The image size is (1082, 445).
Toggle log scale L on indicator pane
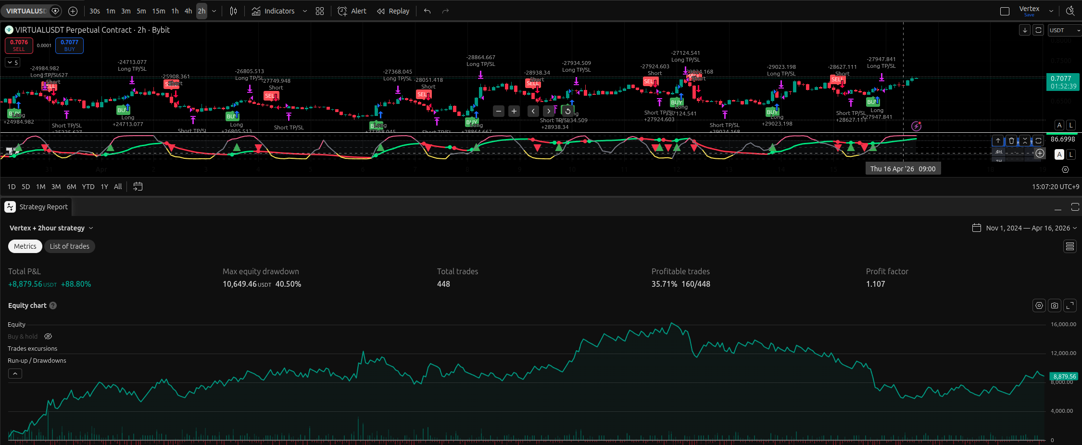(x=1071, y=154)
